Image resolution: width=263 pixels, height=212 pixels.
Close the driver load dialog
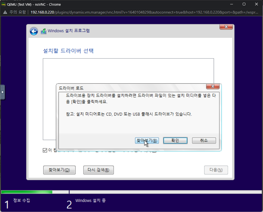213,86
